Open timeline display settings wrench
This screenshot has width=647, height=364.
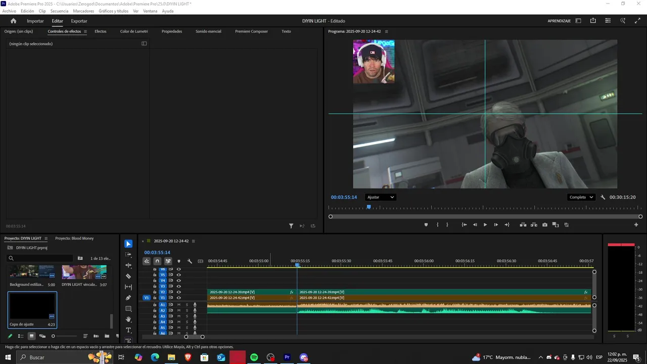point(190,261)
